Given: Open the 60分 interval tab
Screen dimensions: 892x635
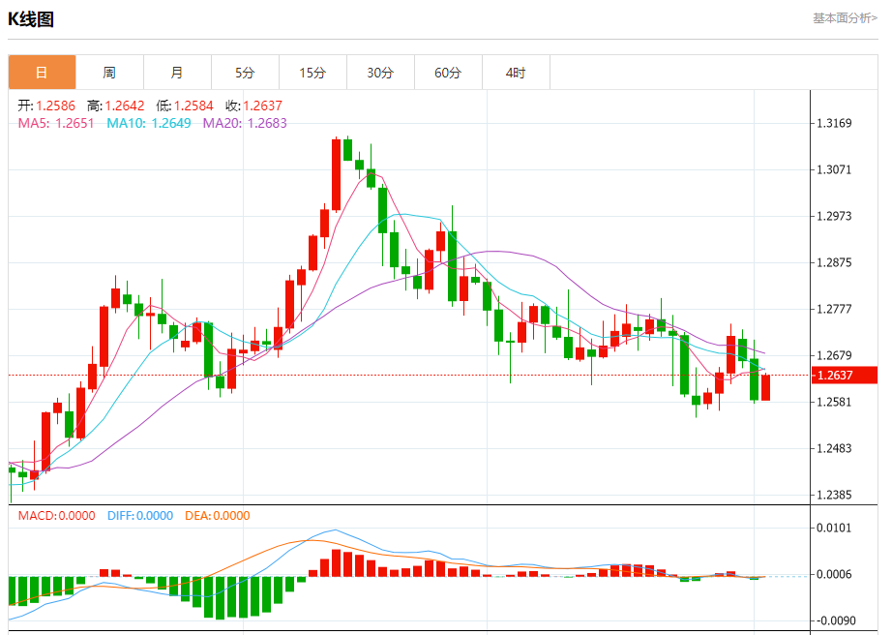Looking at the screenshot, I should [x=448, y=73].
